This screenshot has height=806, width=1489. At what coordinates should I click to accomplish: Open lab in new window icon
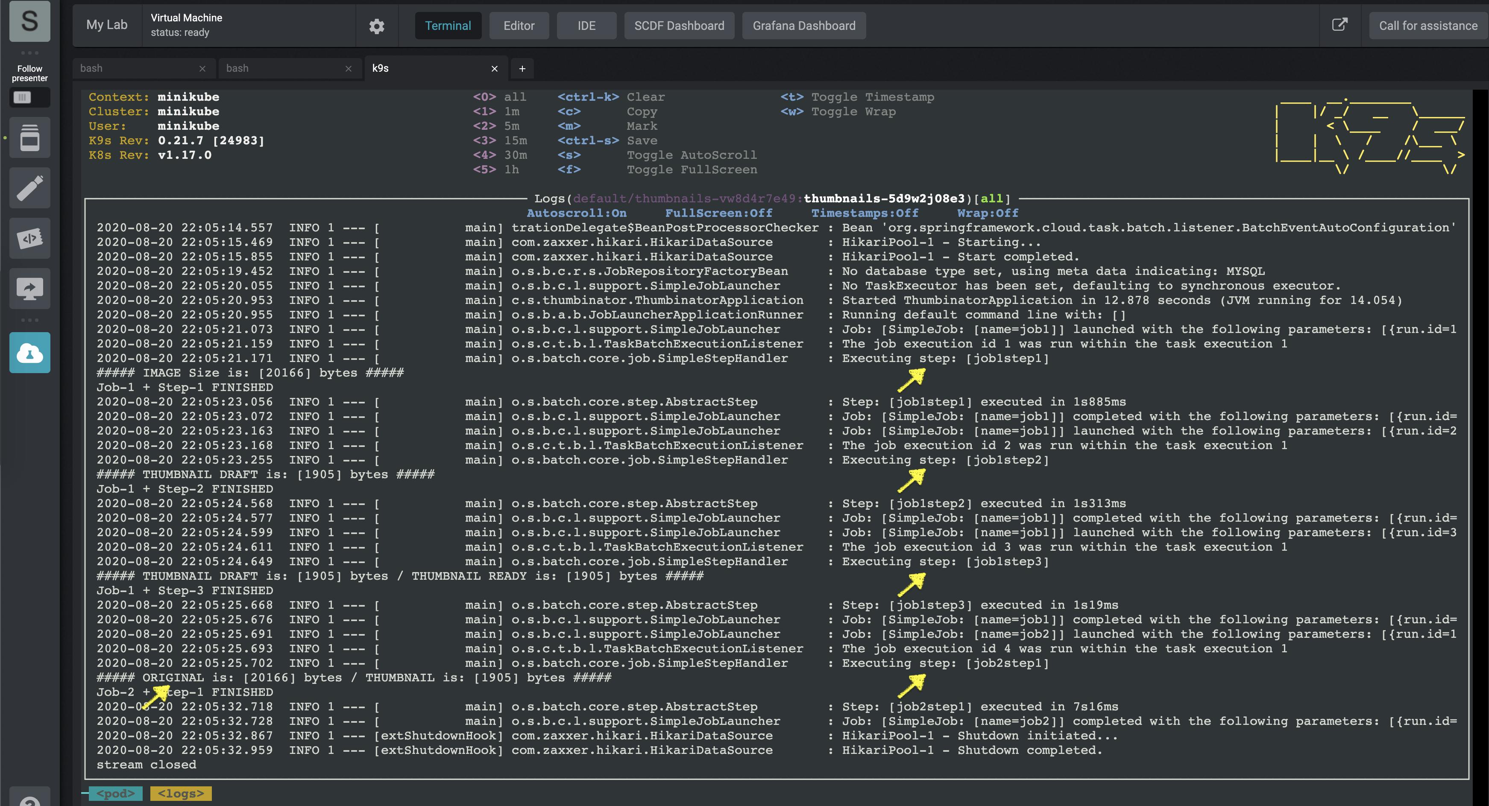click(1340, 25)
